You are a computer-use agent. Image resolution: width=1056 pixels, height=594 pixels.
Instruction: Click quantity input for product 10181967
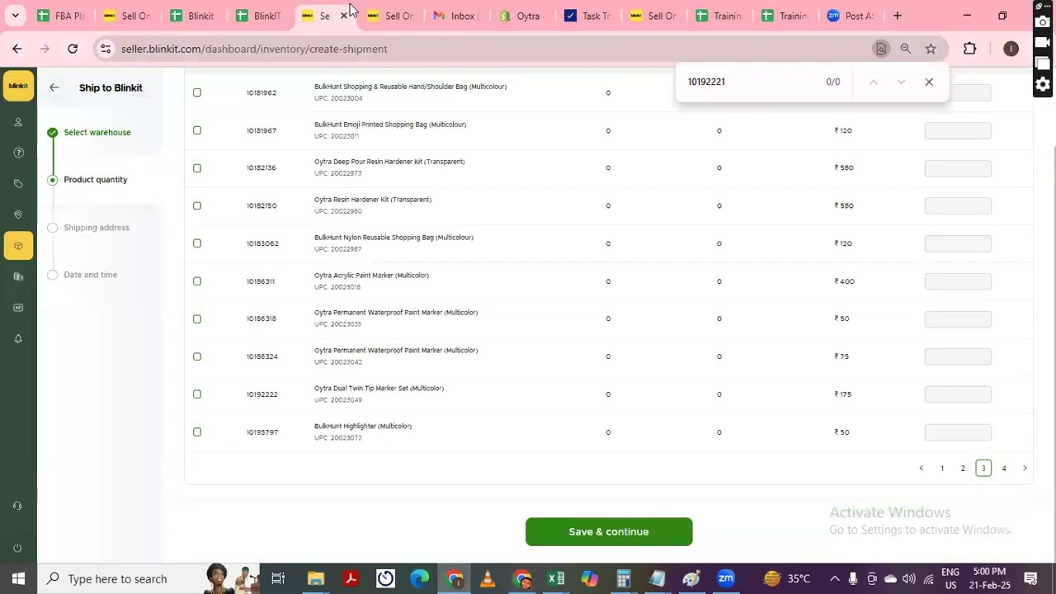[x=958, y=130]
